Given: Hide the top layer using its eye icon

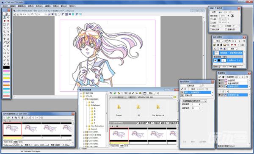Looking at the screenshot, I should 220,80.
